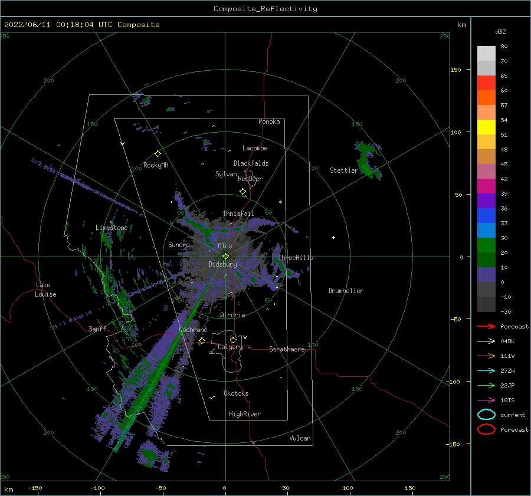Screen dimensions: 531x496
Task: Click the Vulcan city label
Action: 300,438
